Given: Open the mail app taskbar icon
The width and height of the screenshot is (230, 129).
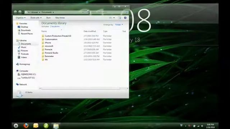Looking at the screenshot, I should point(36,126).
